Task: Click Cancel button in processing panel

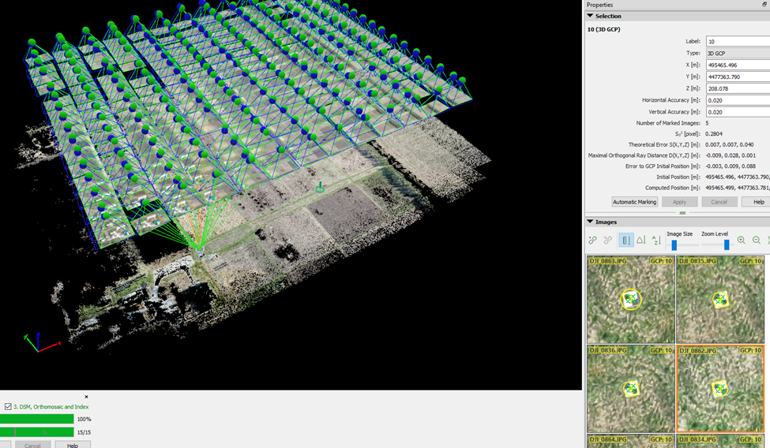Action: coord(32,445)
